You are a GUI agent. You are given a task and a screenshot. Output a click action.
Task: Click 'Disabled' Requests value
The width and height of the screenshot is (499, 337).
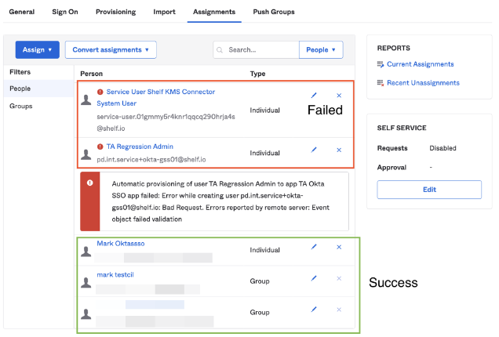click(443, 148)
